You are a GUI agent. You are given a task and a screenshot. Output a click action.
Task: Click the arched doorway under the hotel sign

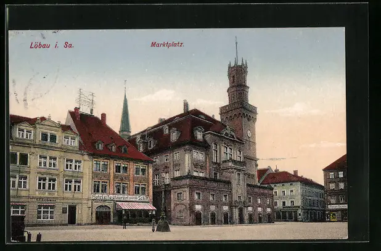pyautogui.click(x=103, y=215)
